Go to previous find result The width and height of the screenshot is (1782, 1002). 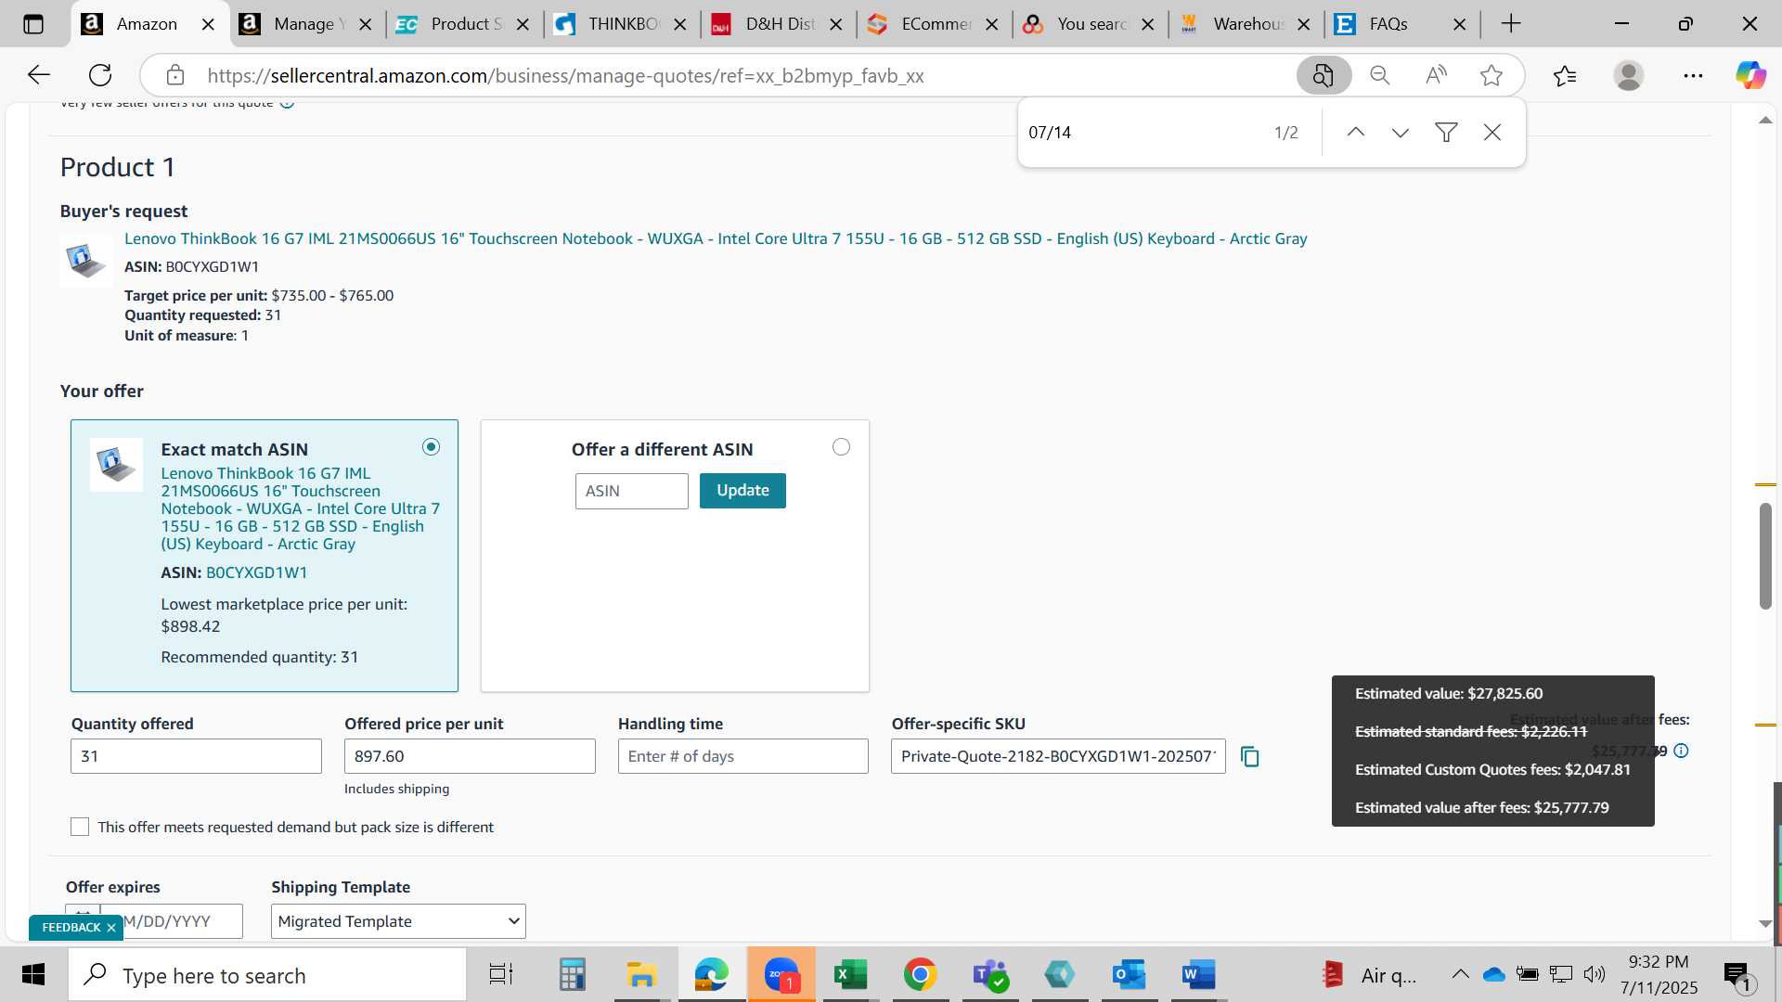tap(1355, 133)
